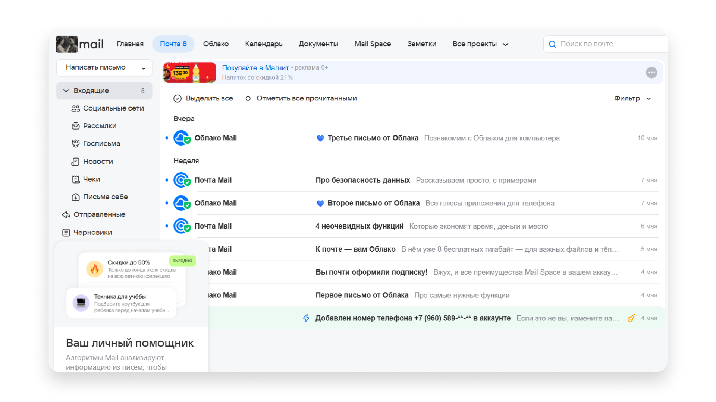716x402 pixels.
Task: Open the Входящие folder
Action: click(x=104, y=91)
